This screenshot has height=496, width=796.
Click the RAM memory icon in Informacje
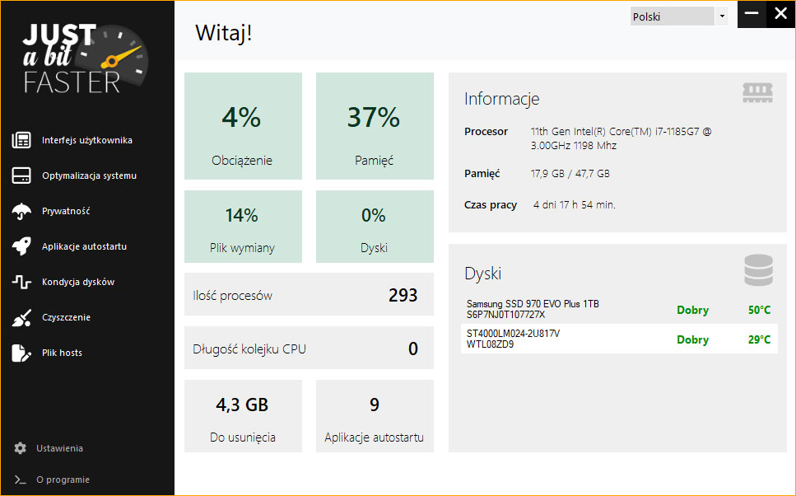pyautogui.click(x=757, y=93)
